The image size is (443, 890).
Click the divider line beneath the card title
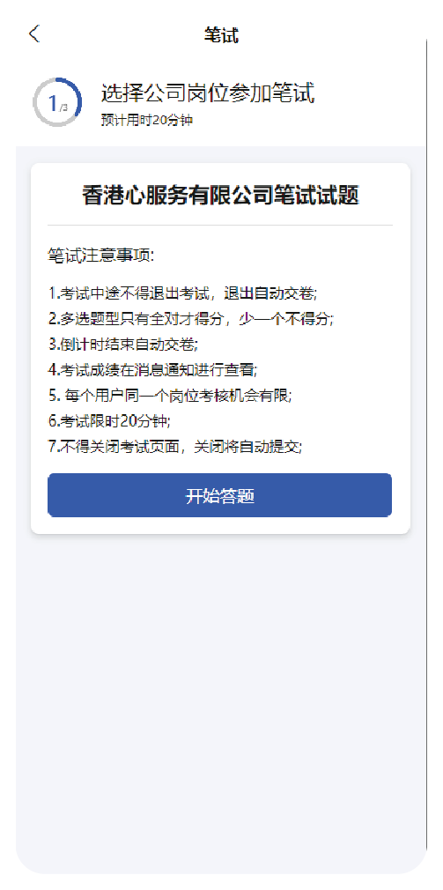[x=220, y=226]
